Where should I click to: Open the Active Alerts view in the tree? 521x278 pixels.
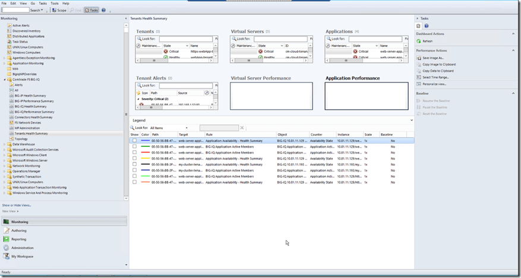pyautogui.click(x=20, y=25)
